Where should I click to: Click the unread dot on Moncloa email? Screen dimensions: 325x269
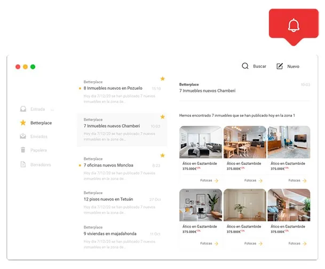point(80,165)
